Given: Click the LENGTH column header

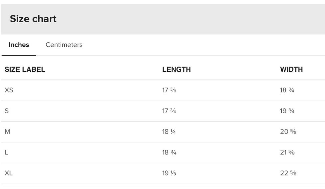Looking at the screenshot, I should coord(176,69).
